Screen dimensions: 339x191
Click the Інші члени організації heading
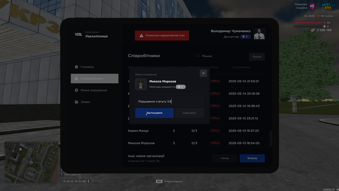146,156
